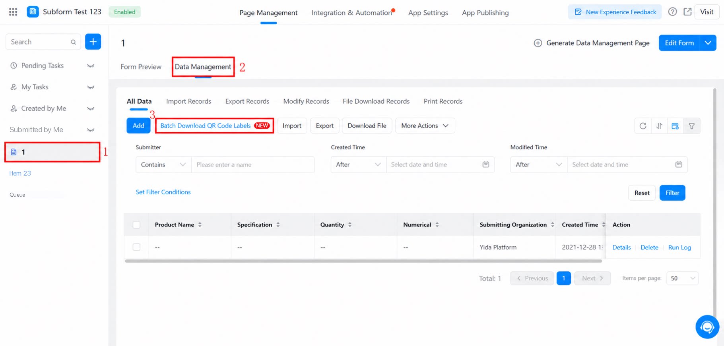Open the column display settings icon
The height and width of the screenshot is (346, 724).
tap(675, 126)
